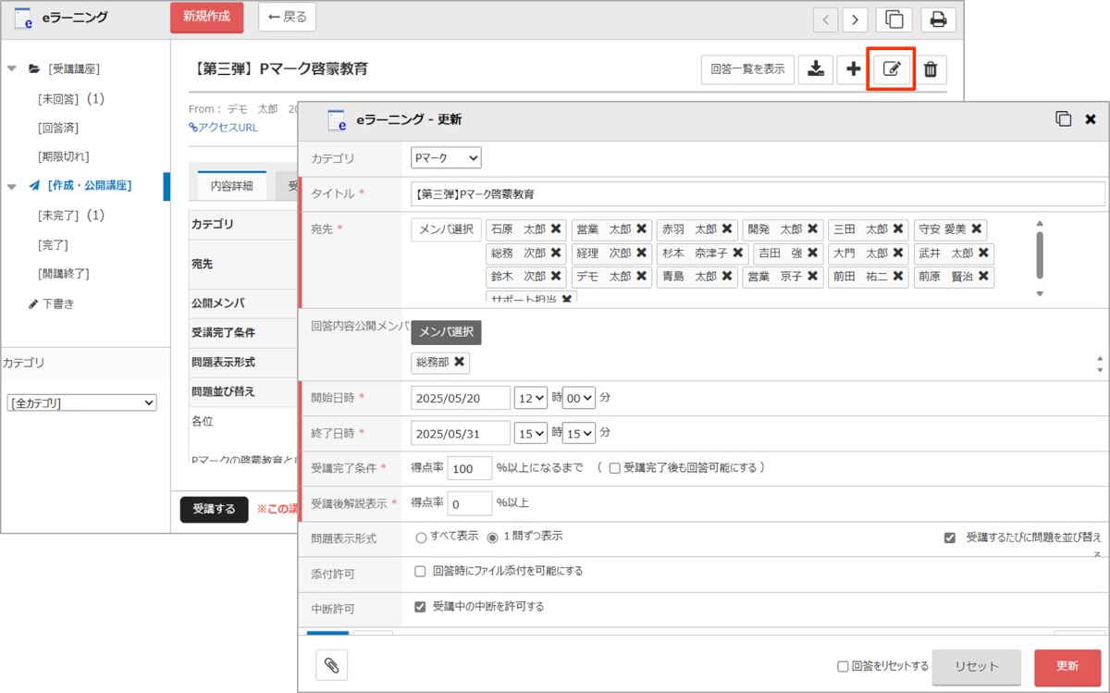
Task: Click the red 更新 button
Action: (x=1067, y=667)
